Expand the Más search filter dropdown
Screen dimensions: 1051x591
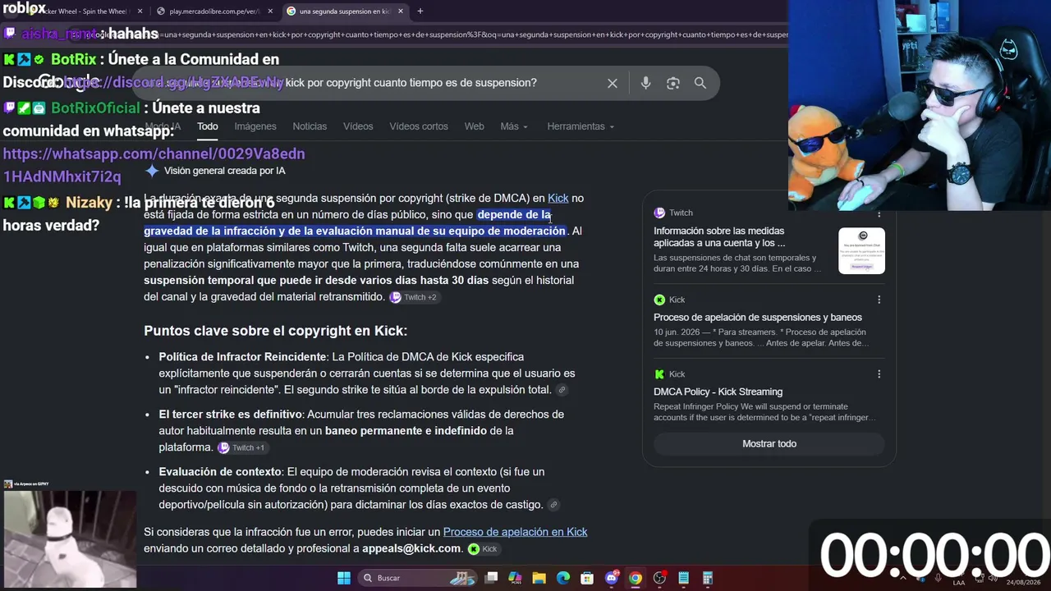(514, 126)
